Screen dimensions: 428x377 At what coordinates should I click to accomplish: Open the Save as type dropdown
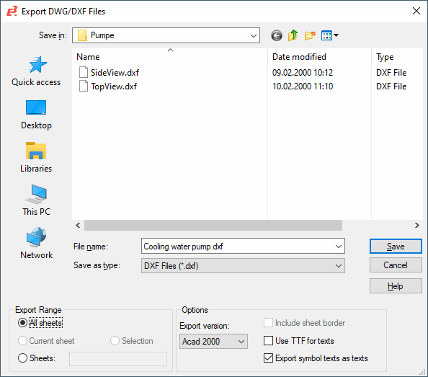(243, 265)
